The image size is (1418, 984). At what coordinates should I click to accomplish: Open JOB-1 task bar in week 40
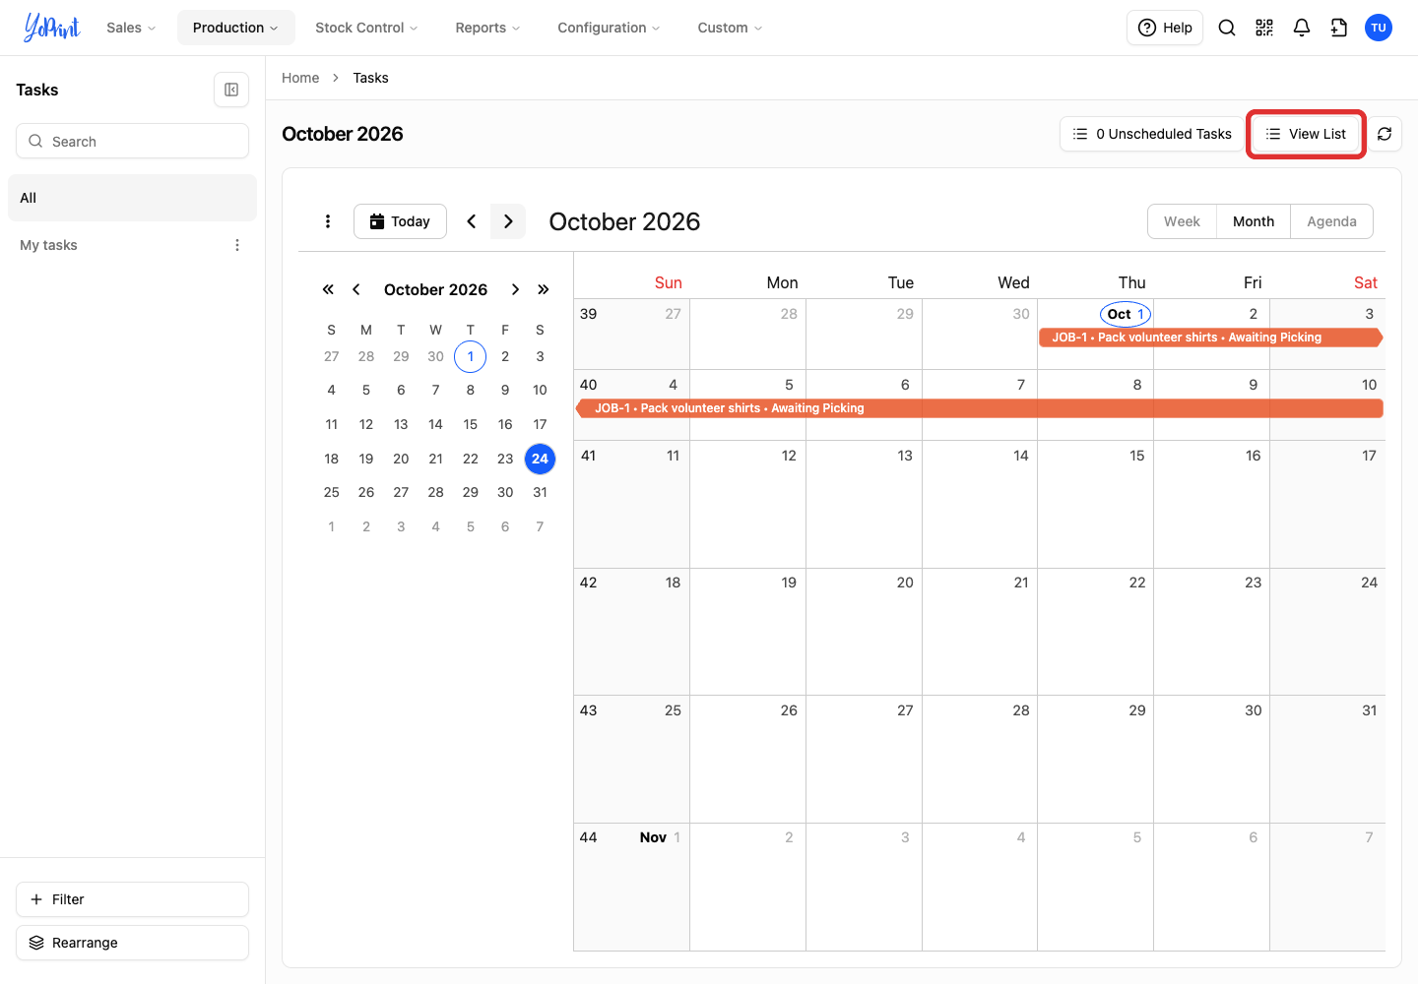pos(980,408)
